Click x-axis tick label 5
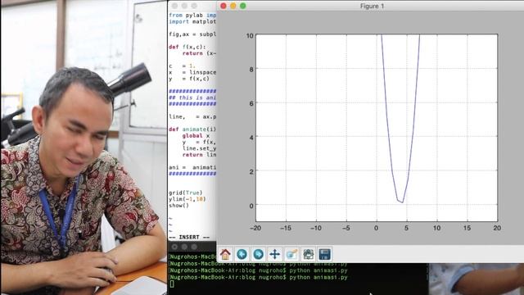The image size is (524, 295). [x=406, y=228]
